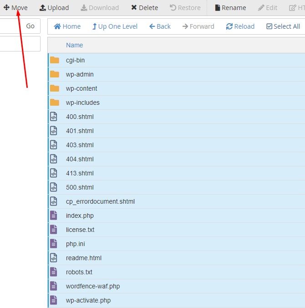Click the readme.html file icon
The width and height of the screenshot is (305, 308).
(54, 258)
